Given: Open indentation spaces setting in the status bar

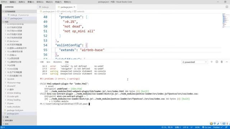Looking at the screenshot, I should [x=178, y=128].
